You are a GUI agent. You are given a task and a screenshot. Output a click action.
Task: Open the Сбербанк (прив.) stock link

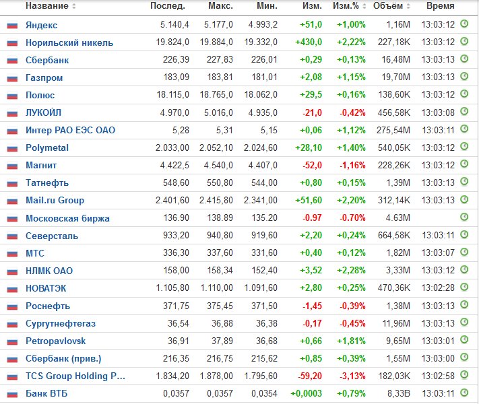point(63,358)
